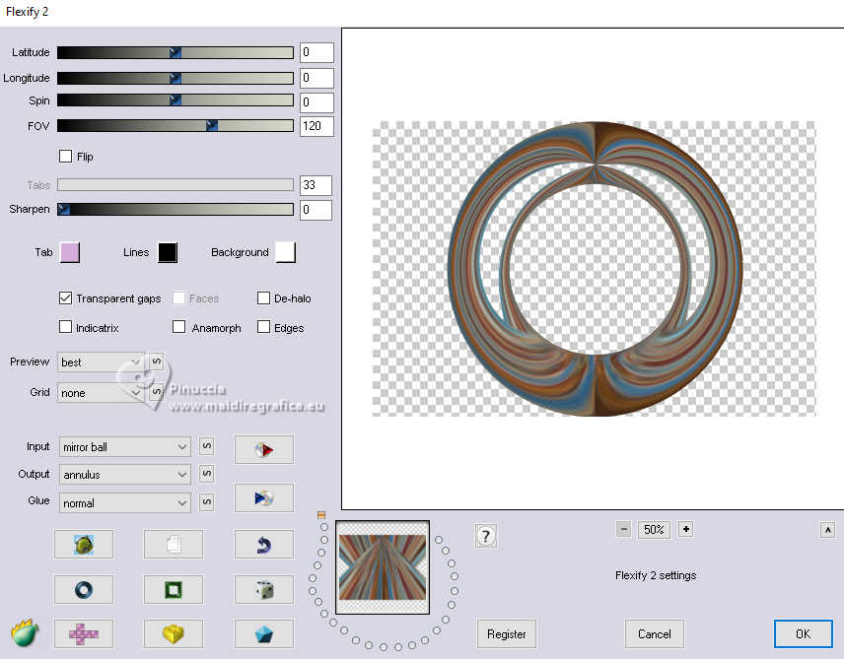Click the caret button above Flexify 2 settings
844x659 pixels.
[x=827, y=530]
